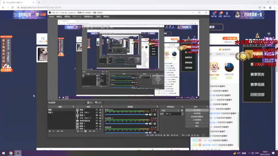Toggle lock on 图像 7 source
This screenshot has height=156, width=278.
(100, 110)
